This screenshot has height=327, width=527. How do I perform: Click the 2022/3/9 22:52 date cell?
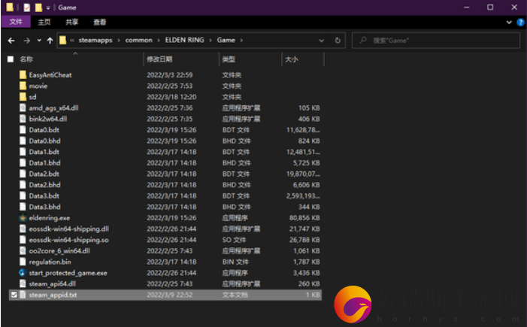[170, 295]
